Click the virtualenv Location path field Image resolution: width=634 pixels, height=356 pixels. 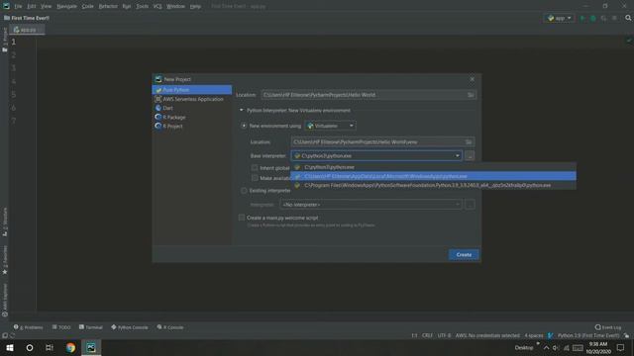click(x=377, y=142)
